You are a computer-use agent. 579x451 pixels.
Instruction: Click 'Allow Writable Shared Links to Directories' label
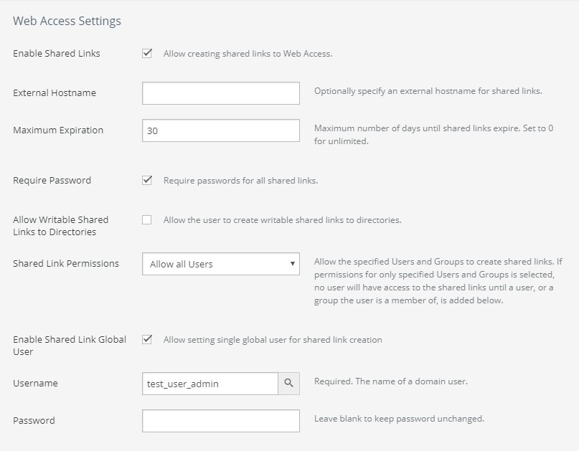point(60,226)
